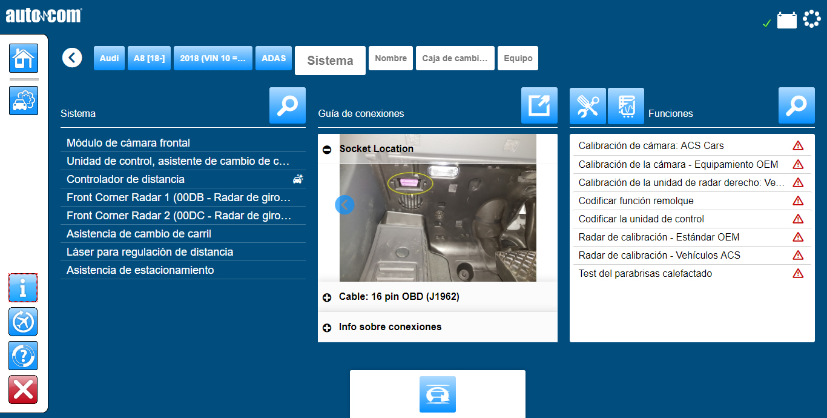Click the OBD socket location photo
Screen dimensions: 827x418
[438, 208]
